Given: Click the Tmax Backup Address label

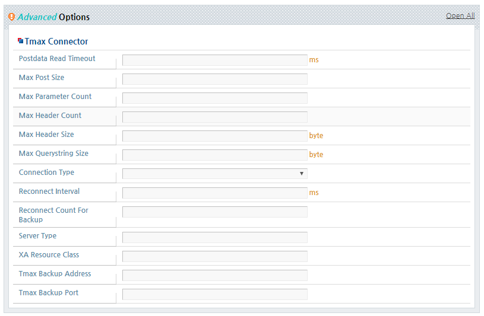Looking at the screenshot, I should 55,274.
